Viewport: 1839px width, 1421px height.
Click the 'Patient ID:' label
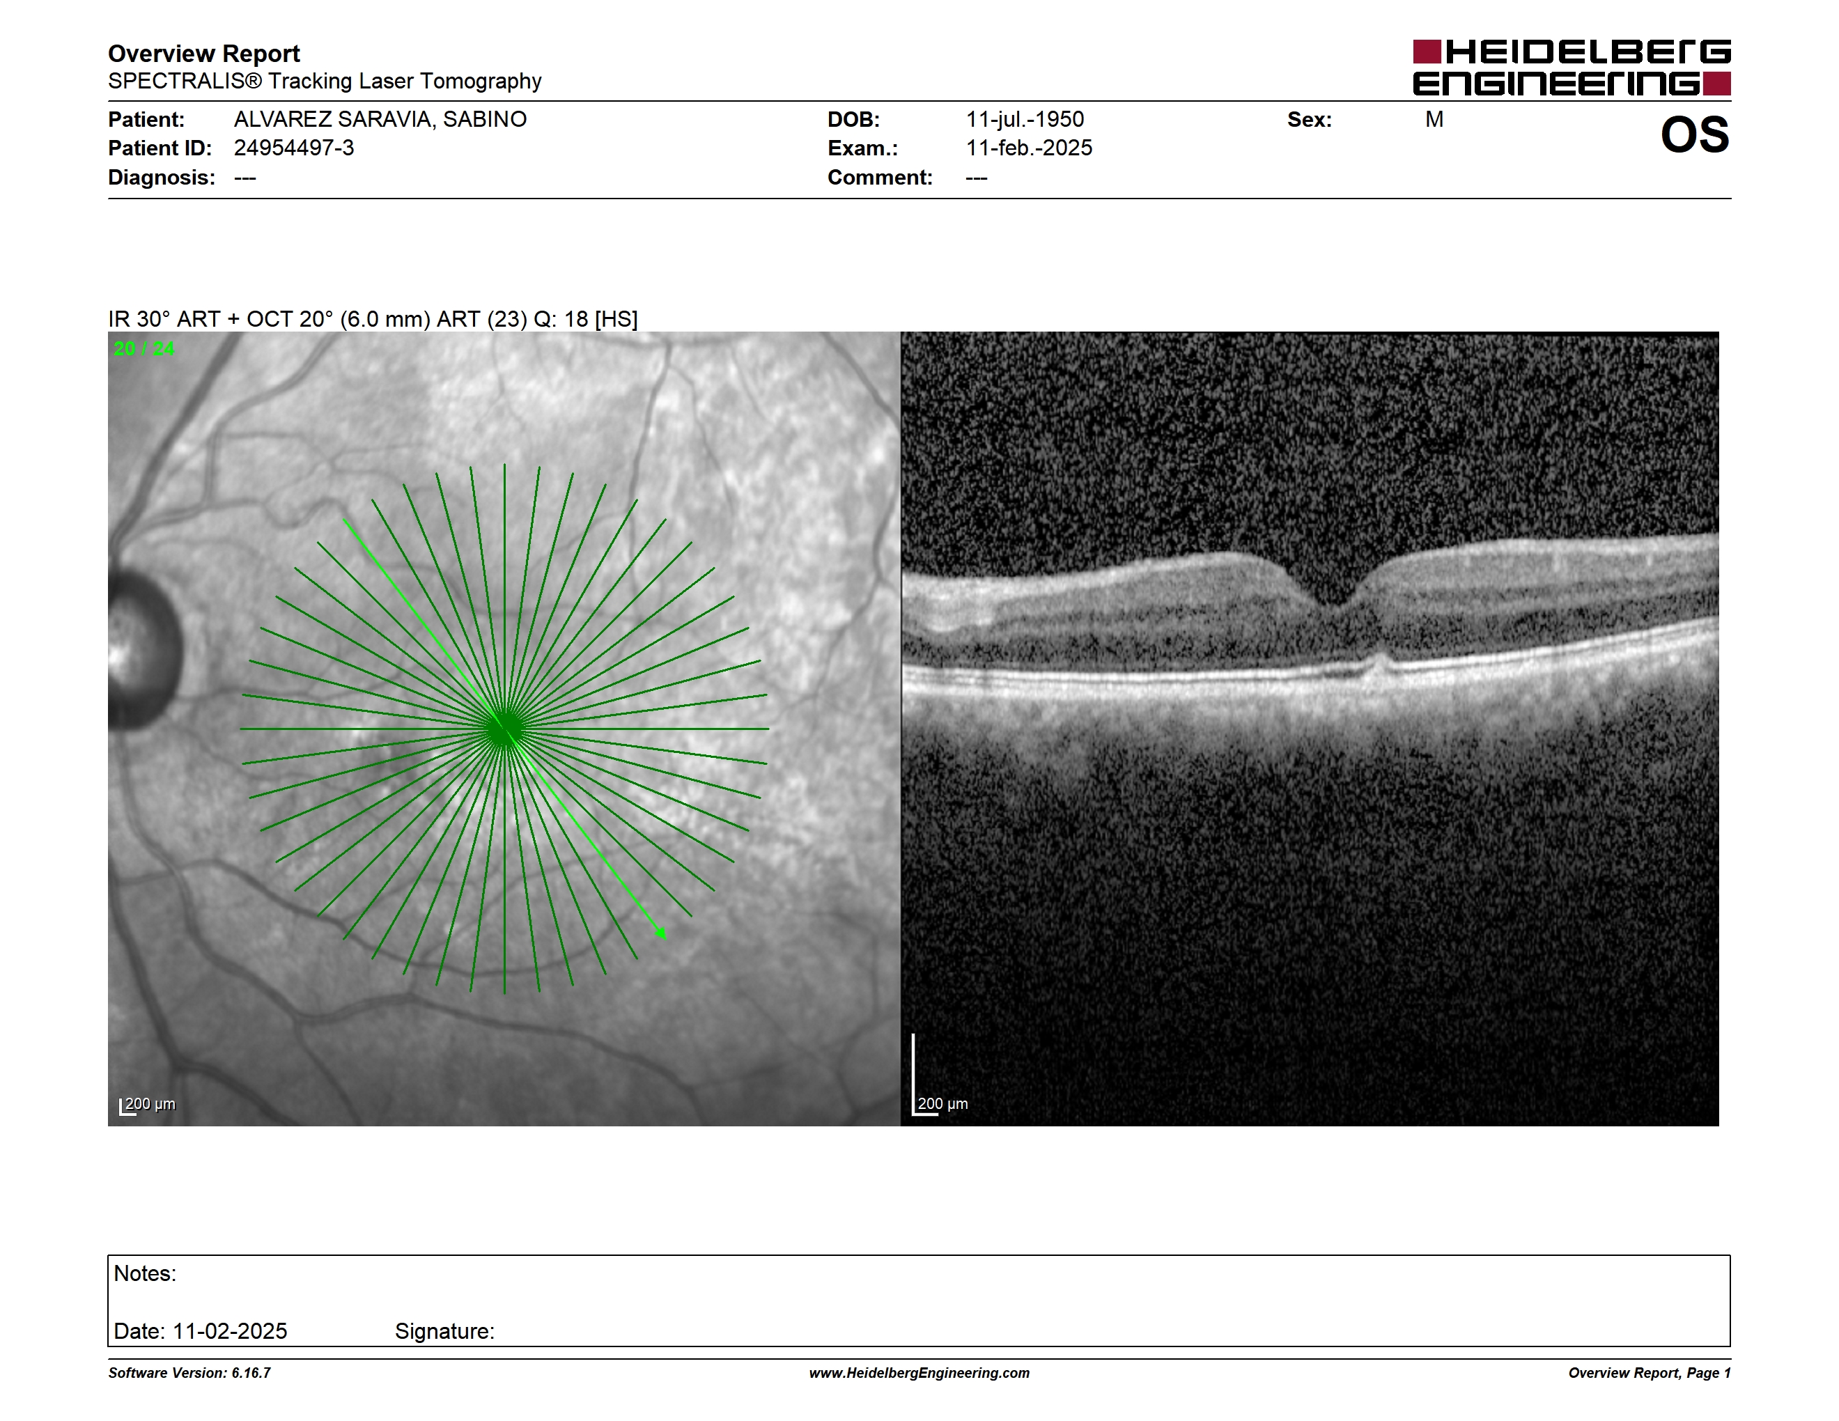point(160,148)
